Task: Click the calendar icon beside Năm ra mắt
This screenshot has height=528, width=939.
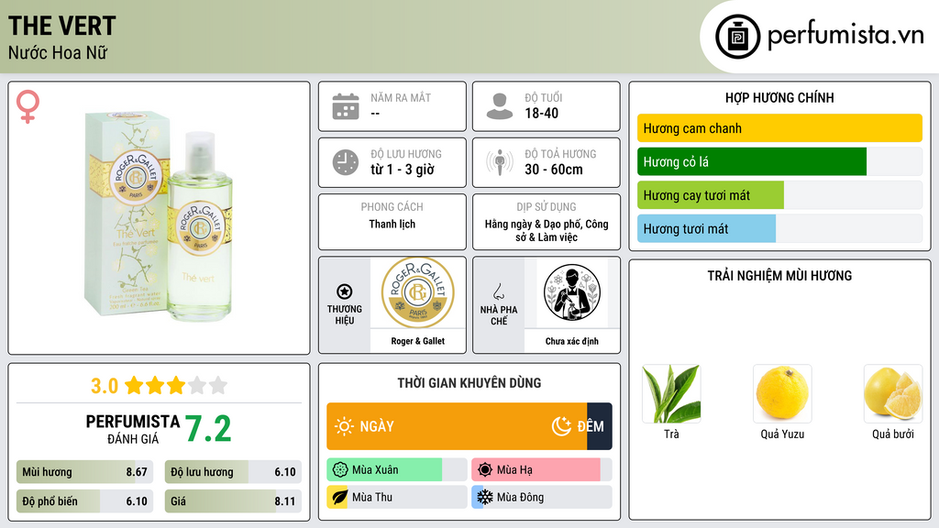Action: tap(346, 106)
